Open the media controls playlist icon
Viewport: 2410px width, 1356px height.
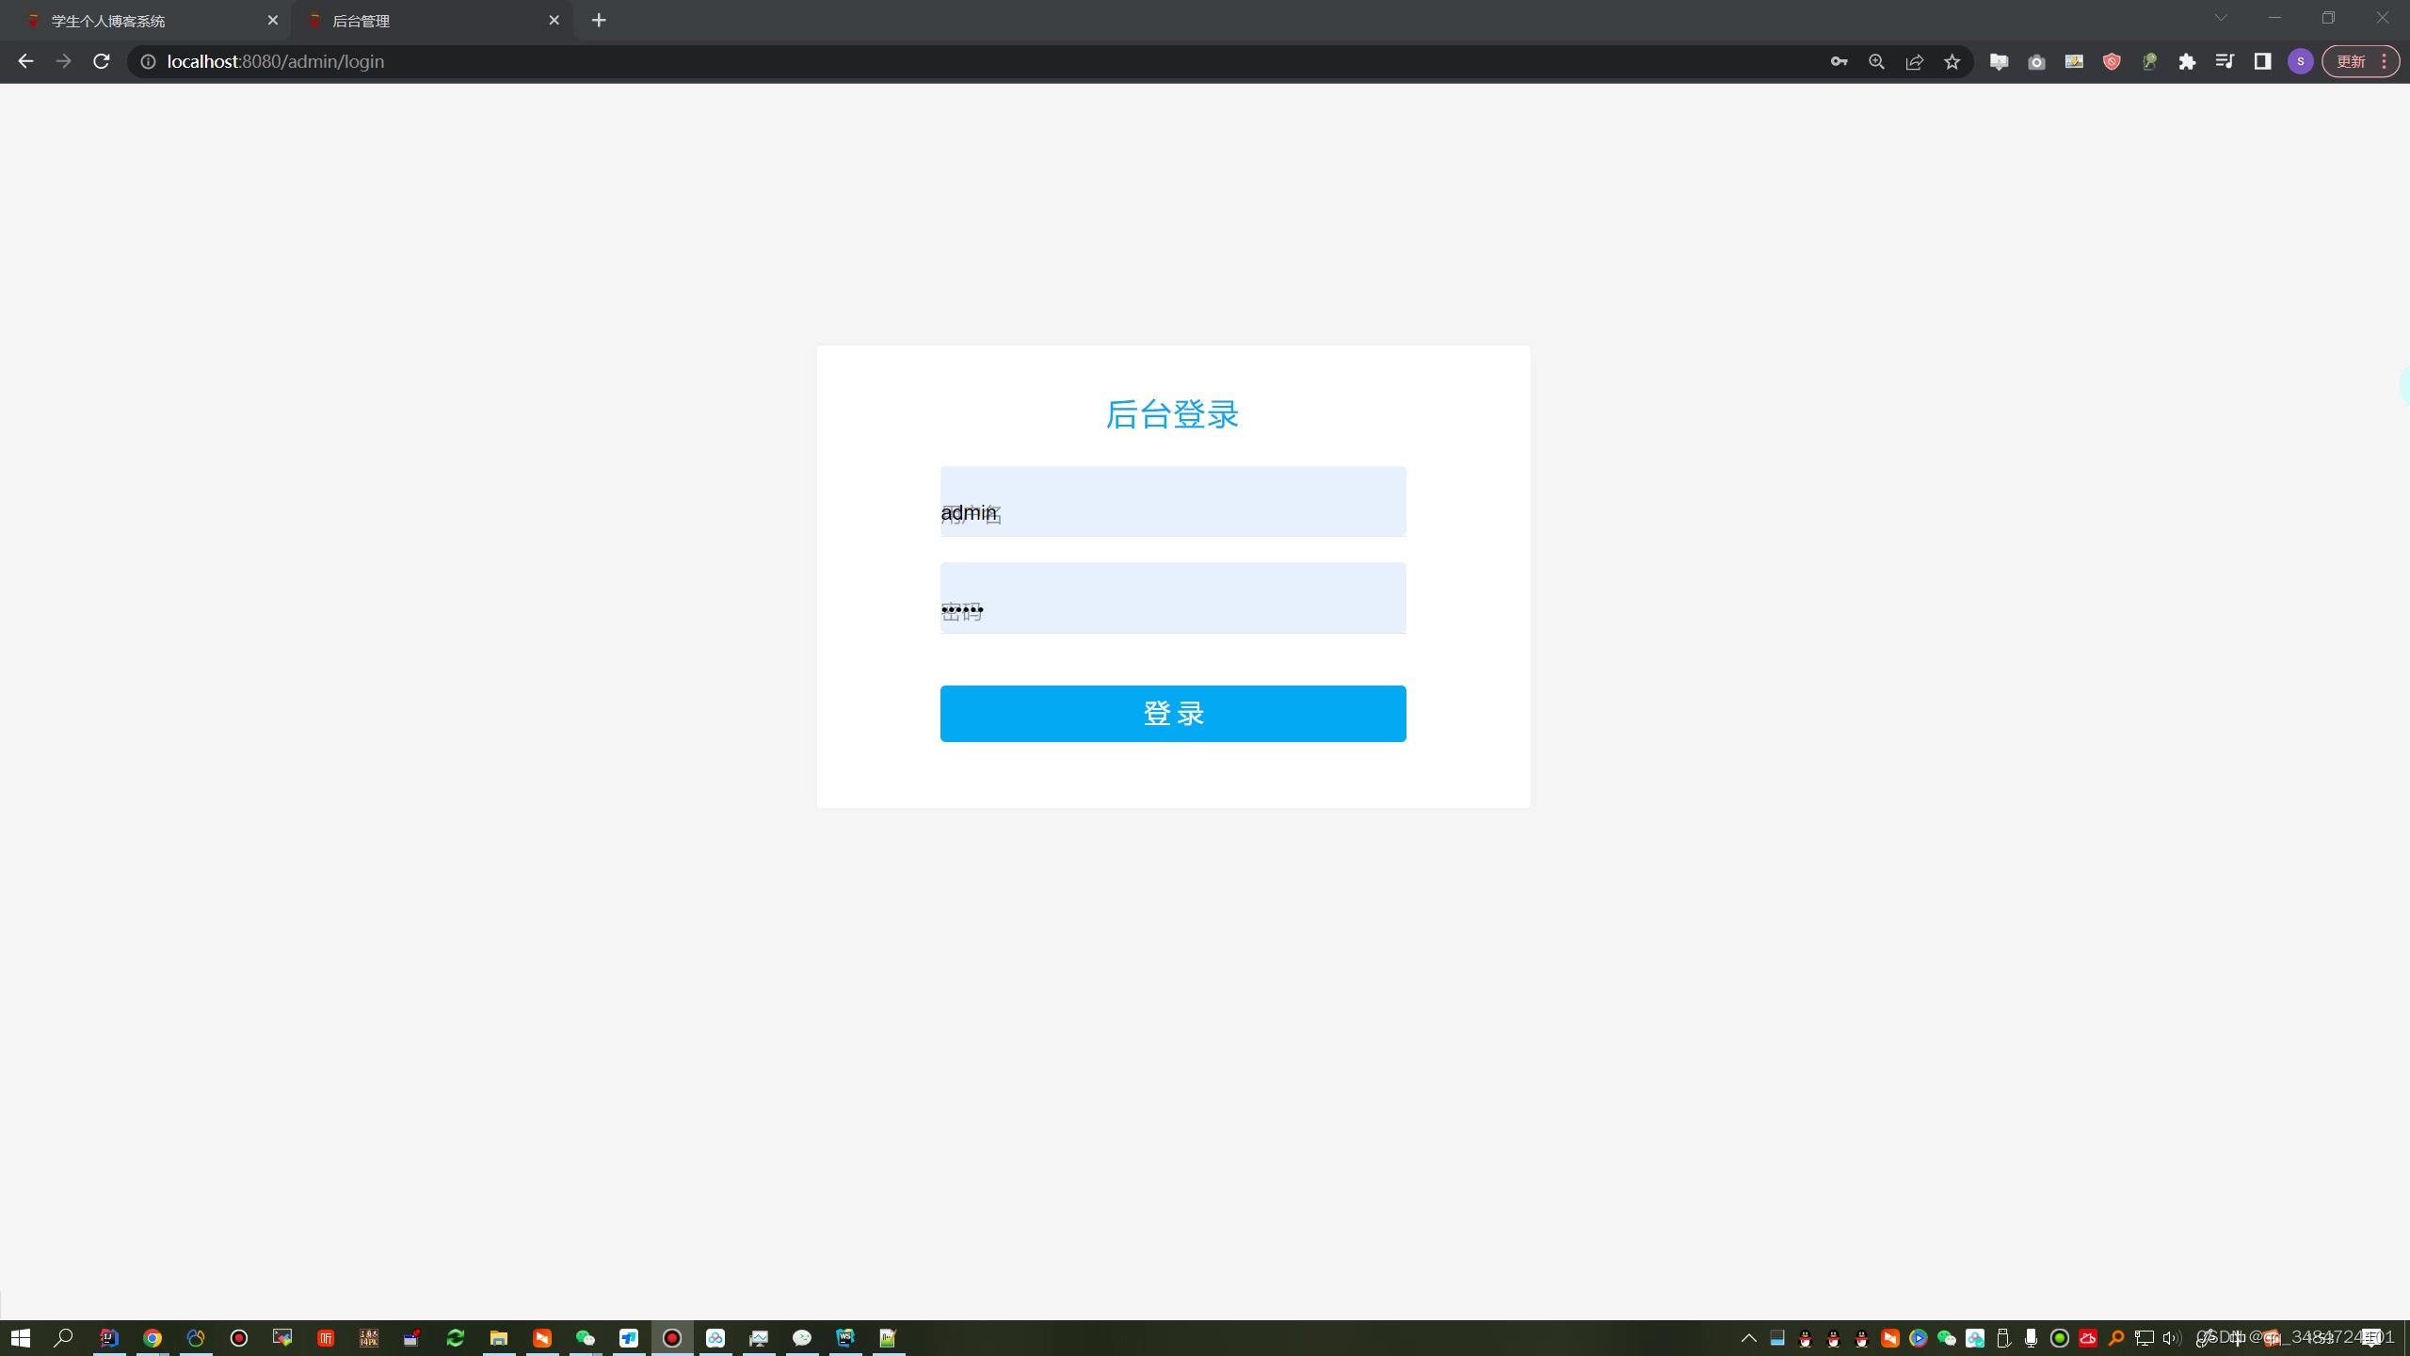click(2225, 62)
